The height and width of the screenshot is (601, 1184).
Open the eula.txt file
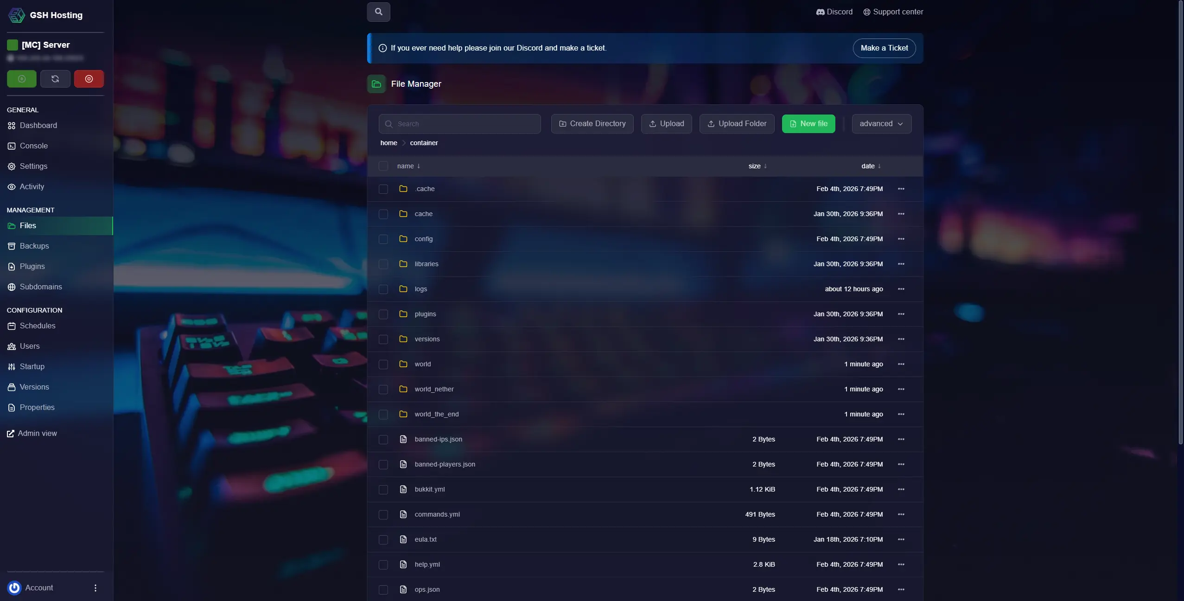(x=425, y=539)
